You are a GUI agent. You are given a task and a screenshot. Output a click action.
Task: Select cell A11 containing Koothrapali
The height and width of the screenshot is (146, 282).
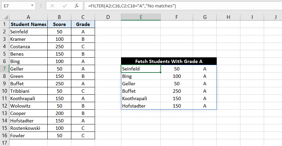coord(28,98)
